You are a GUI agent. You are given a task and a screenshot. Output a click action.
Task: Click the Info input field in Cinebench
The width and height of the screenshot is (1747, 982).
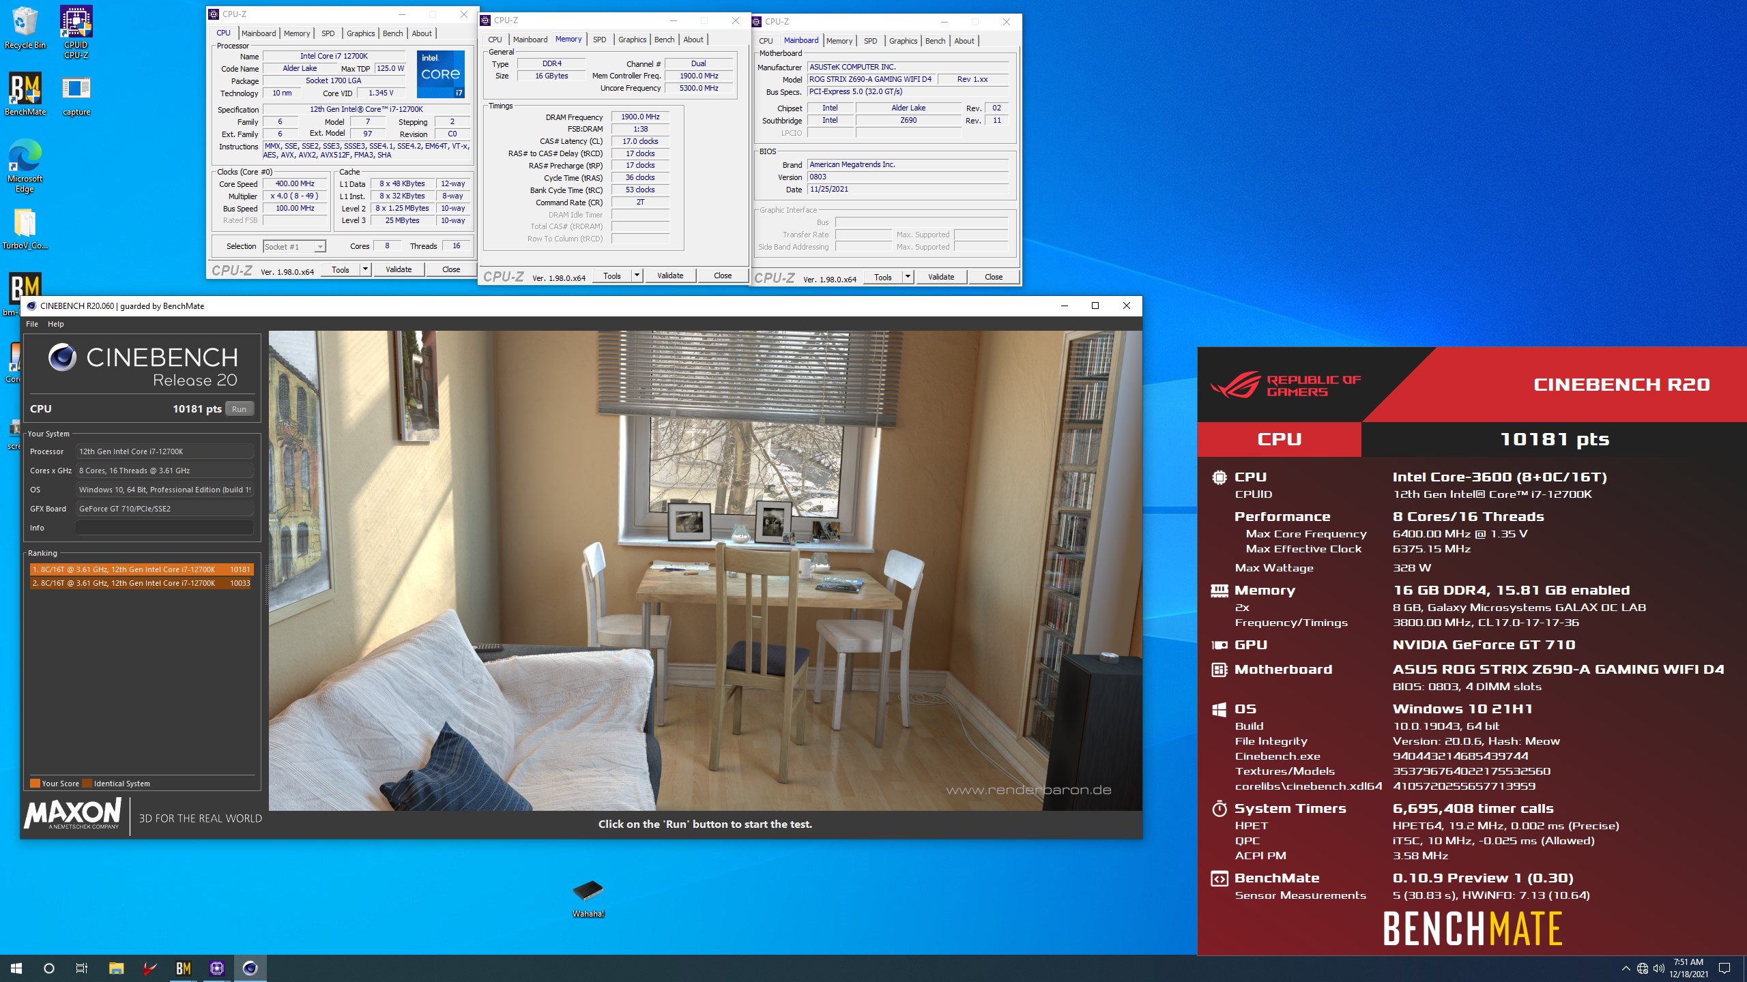pyautogui.click(x=164, y=528)
